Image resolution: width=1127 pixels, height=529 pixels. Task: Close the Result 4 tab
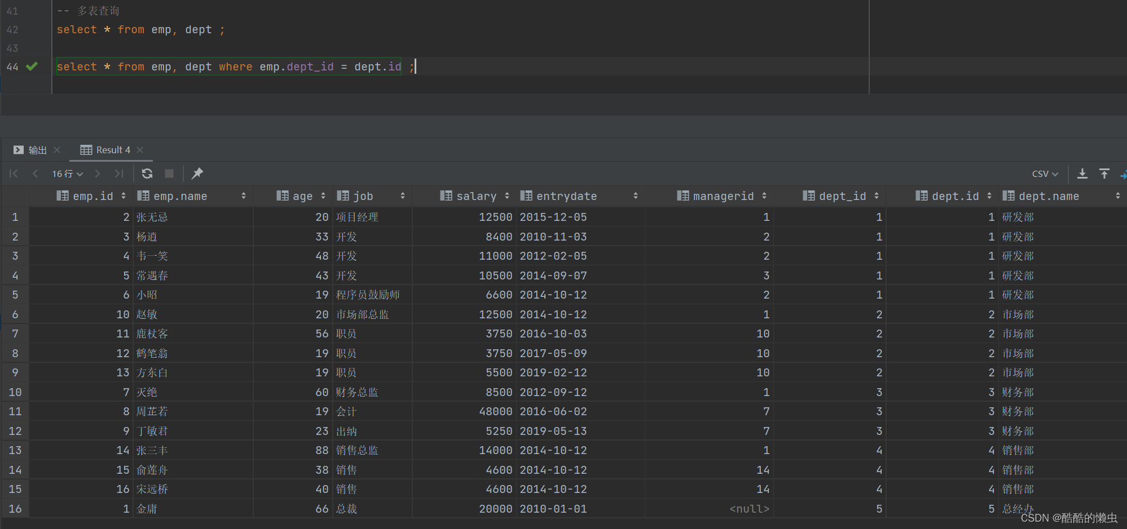pos(140,150)
